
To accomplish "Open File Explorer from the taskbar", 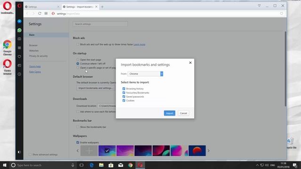I will tap(101, 165).
